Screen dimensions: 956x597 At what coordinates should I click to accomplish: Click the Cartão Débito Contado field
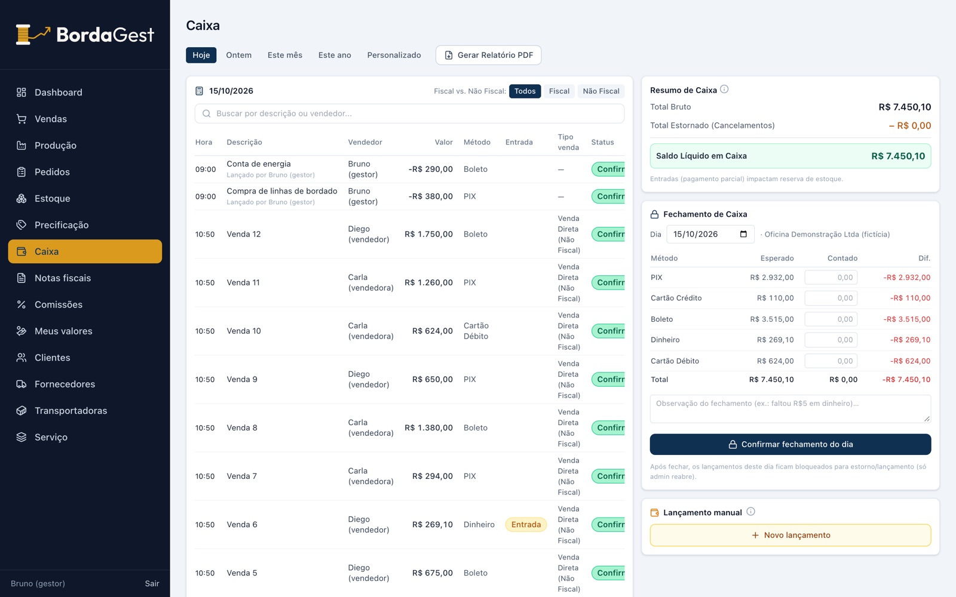[831, 361]
